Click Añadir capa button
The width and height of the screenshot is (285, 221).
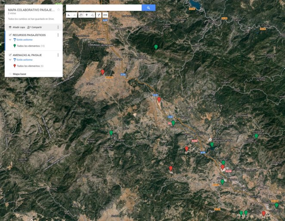[x=17, y=27]
